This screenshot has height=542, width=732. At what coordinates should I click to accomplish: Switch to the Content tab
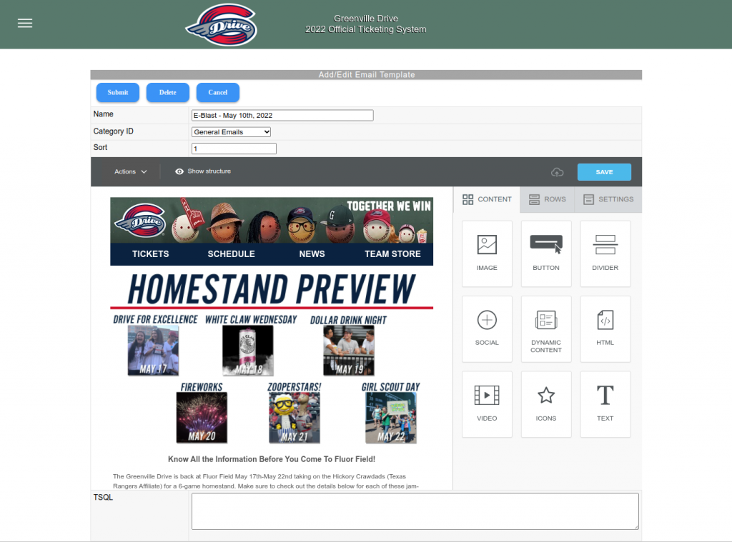[487, 199]
